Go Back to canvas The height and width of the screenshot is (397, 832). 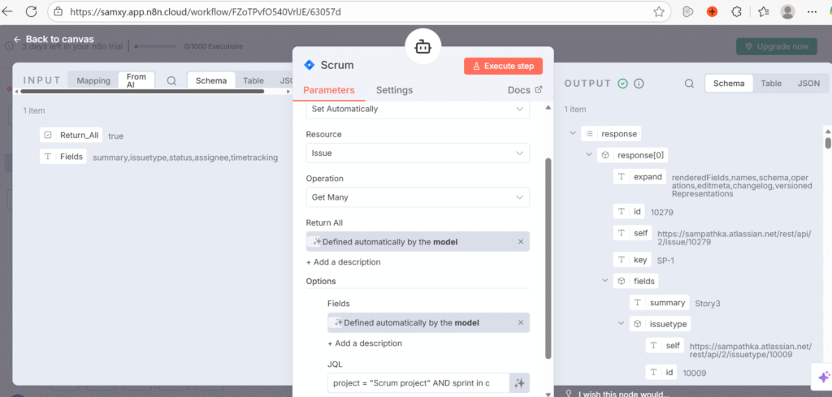click(54, 39)
